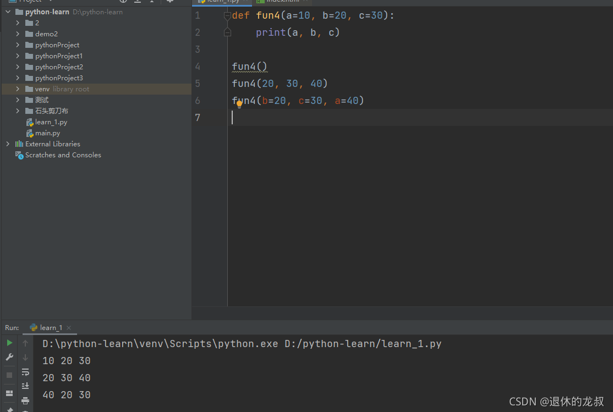The image size is (613, 412).
Task: Click line number 4 in gutter
Action: 198,67
